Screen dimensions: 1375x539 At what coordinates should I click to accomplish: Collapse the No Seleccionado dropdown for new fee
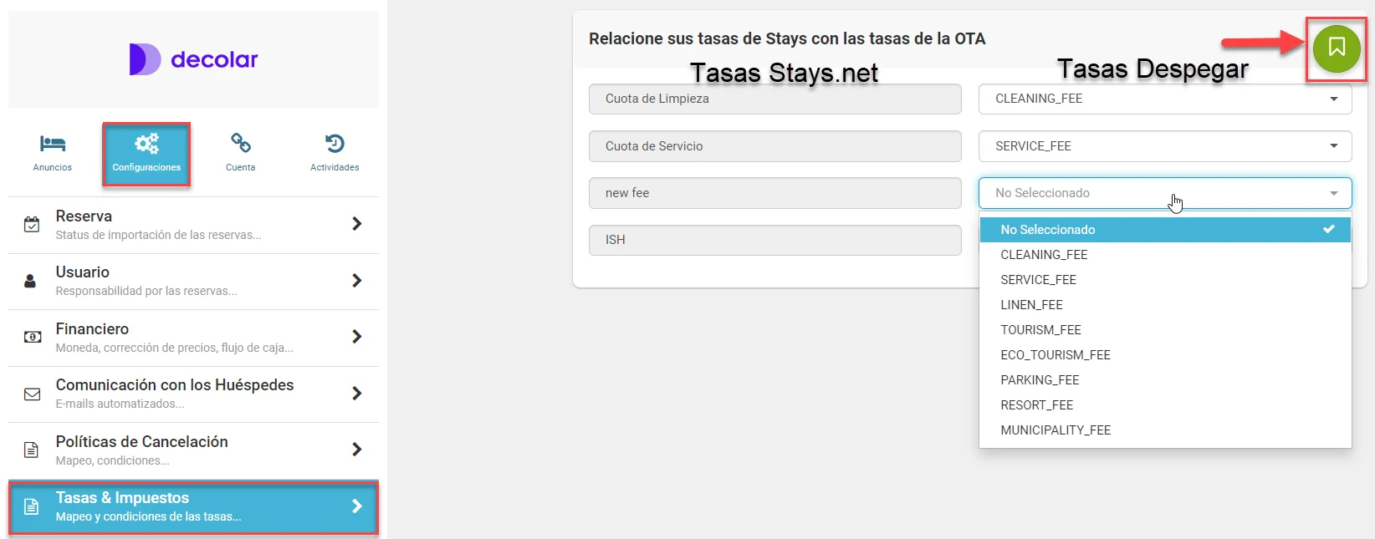tap(1165, 193)
